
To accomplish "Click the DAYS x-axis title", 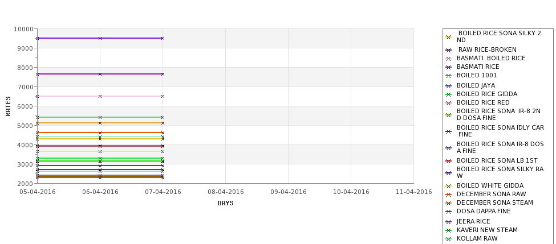I will [x=225, y=204].
